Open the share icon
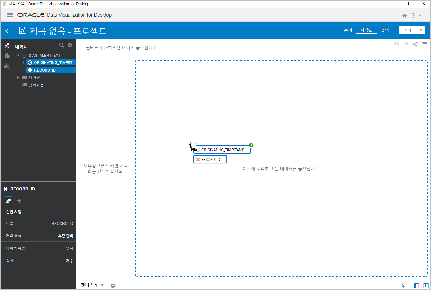 [x=415, y=44]
